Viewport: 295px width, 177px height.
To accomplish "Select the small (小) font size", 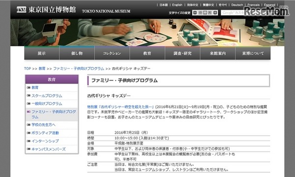I will pos(200,13).
